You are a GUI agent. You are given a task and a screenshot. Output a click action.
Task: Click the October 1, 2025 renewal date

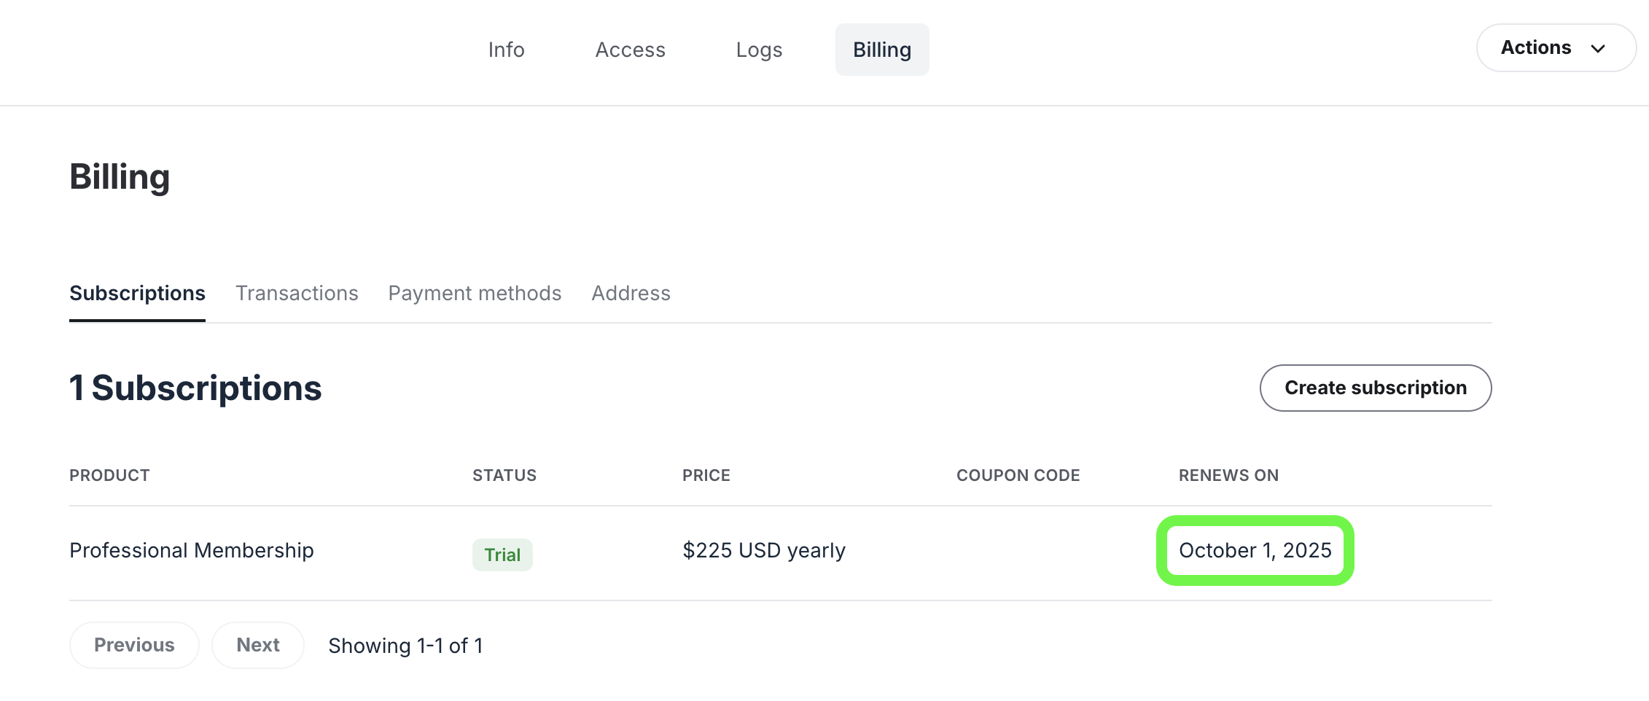click(1255, 550)
